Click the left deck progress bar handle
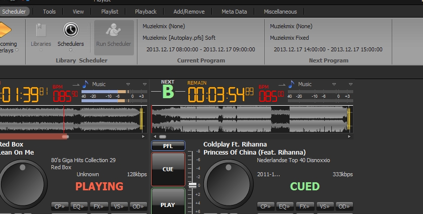 (65, 136)
